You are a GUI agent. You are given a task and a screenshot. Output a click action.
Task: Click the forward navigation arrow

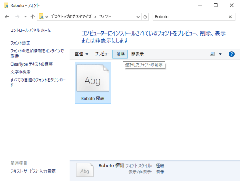(17, 17)
